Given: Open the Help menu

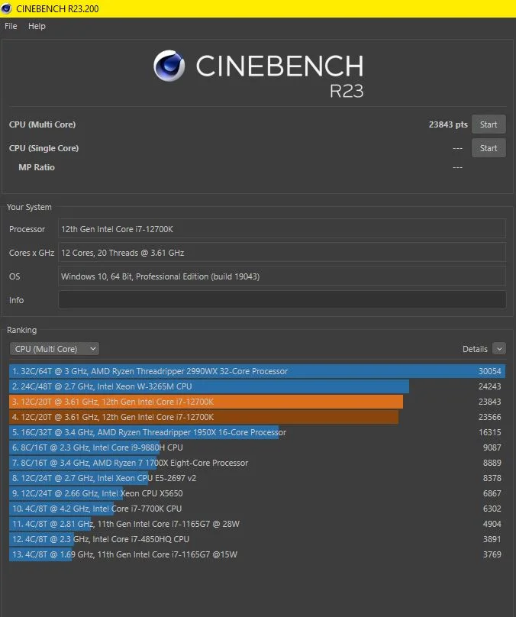Looking at the screenshot, I should (x=37, y=26).
